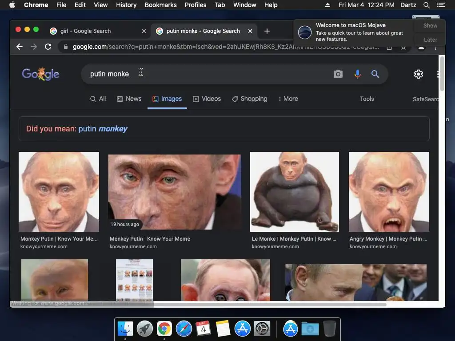Open Notes app in the Dock

pos(223,329)
